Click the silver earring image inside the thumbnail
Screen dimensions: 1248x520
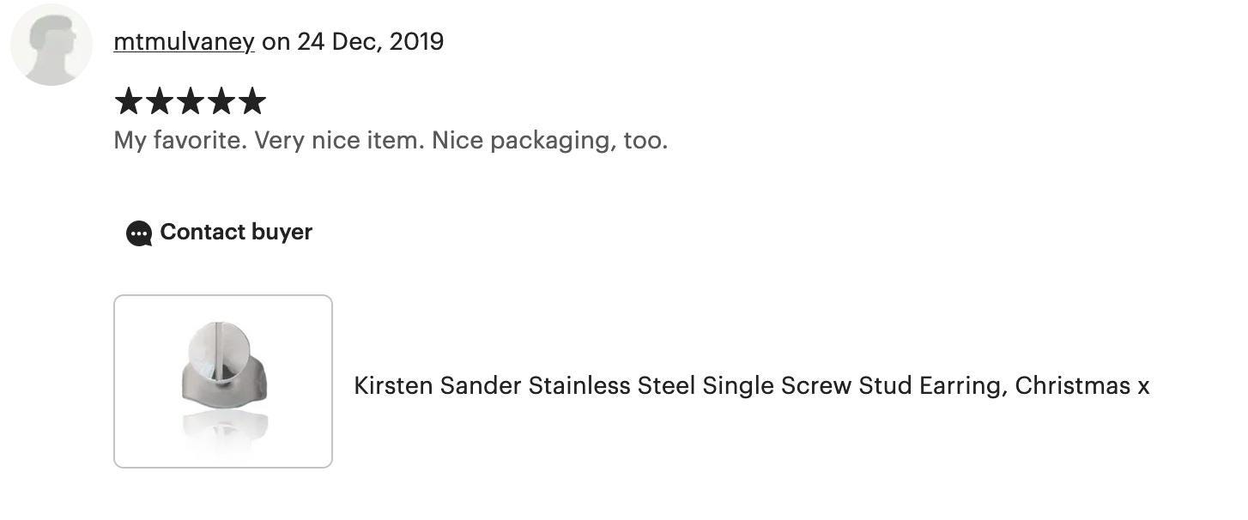click(x=225, y=366)
